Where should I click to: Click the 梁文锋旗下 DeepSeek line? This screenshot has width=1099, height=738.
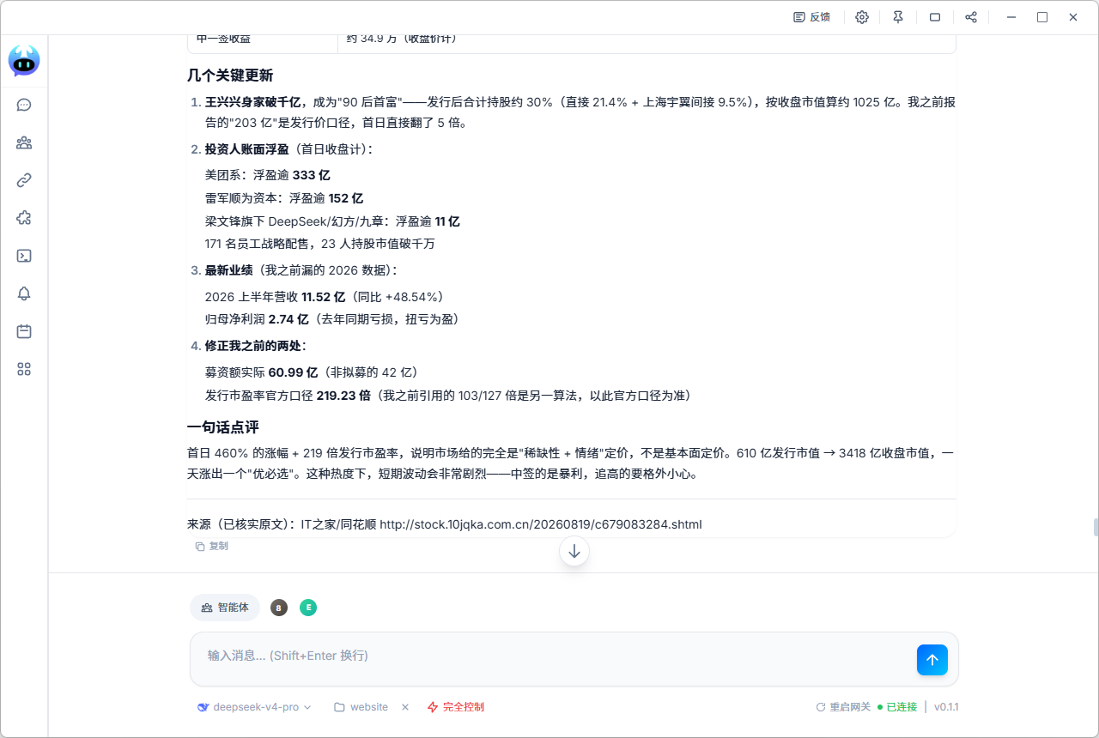click(332, 221)
